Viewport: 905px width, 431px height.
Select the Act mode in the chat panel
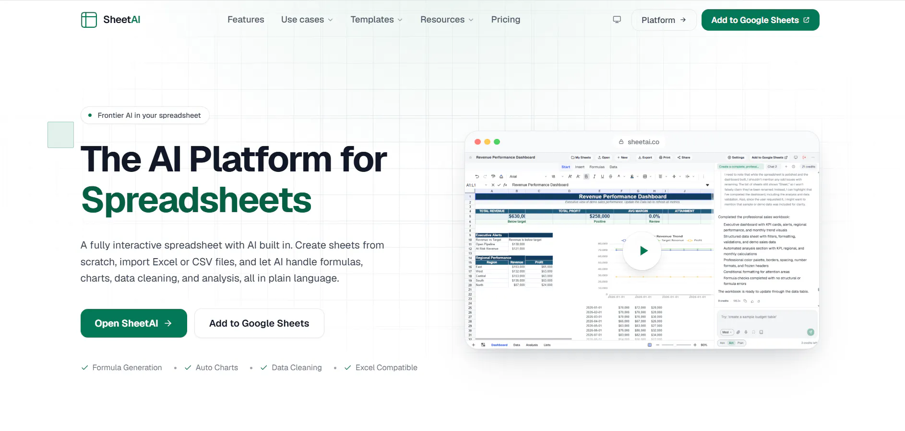click(731, 343)
